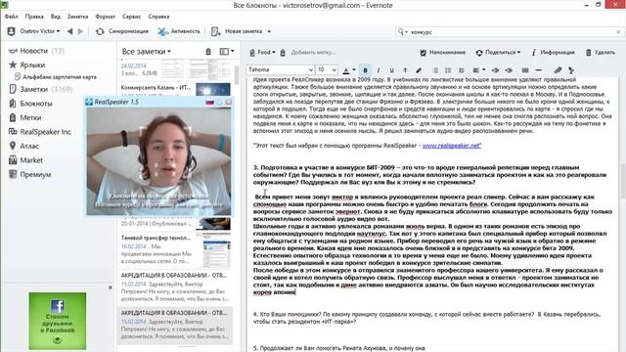Screen dimensions: 626x352
Task: Open the Сервис menu
Action: [x=131, y=17]
